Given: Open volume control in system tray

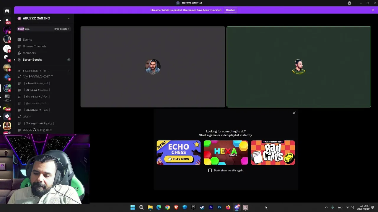Looking at the screenshot, I should (x=352, y=207).
